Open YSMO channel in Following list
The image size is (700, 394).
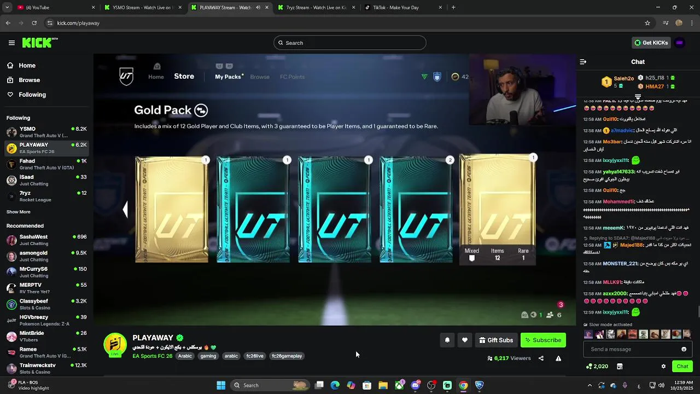(46, 132)
